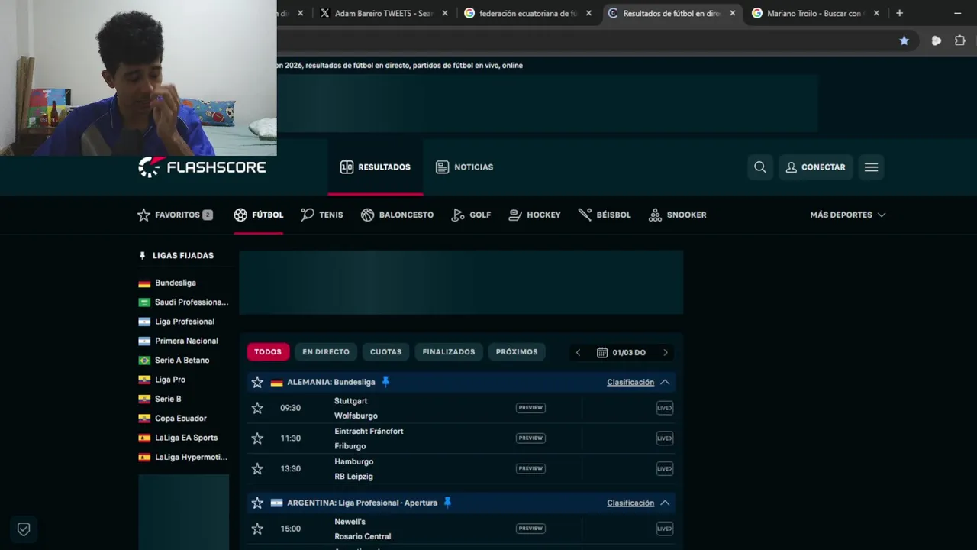The image size is (977, 550).
Task: Select the Próximos filter tab
Action: 517,352
